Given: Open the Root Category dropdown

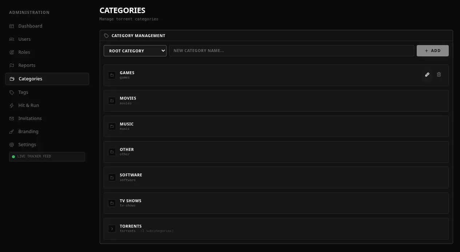Looking at the screenshot, I should pyautogui.click(x=135, y=51).
